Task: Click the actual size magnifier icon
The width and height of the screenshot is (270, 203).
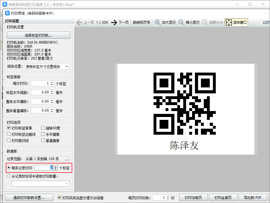Action: click(x=205, y=22)
